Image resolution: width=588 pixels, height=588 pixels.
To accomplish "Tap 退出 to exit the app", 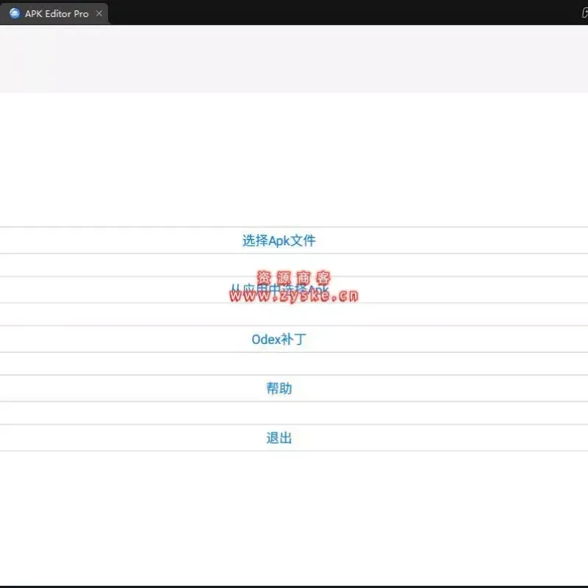I will 294,437.
